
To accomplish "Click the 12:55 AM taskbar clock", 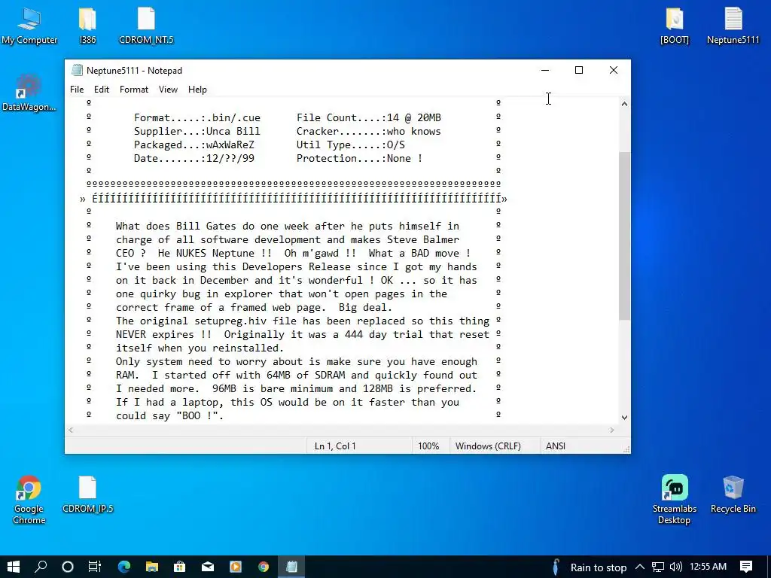I will click(708, 567).
